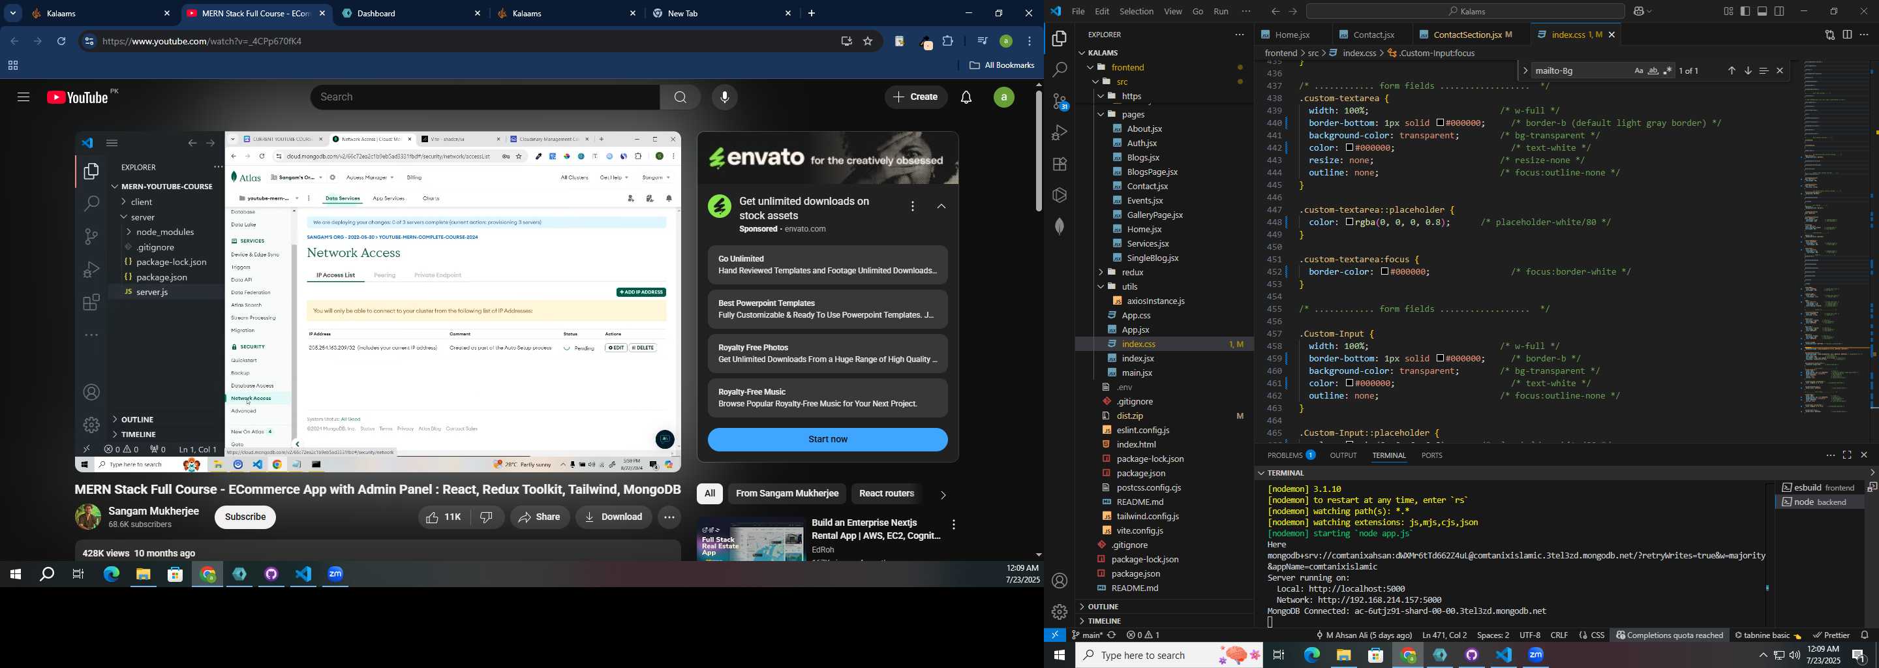Open color swatch for border-bottom on line 440

coord(1441,123)
